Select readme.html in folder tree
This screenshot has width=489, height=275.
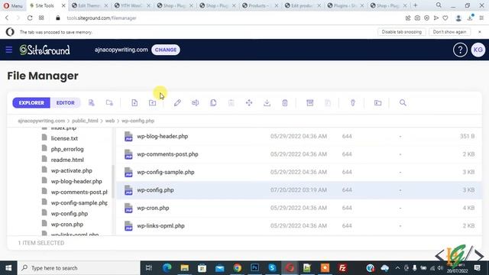coord(67,160)
